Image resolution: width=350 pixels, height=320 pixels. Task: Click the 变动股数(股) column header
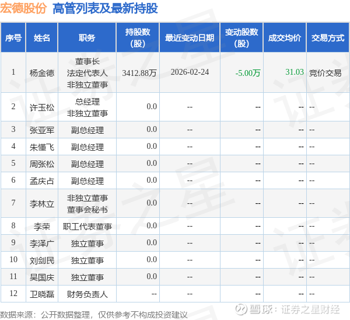(x=242, y=38)
